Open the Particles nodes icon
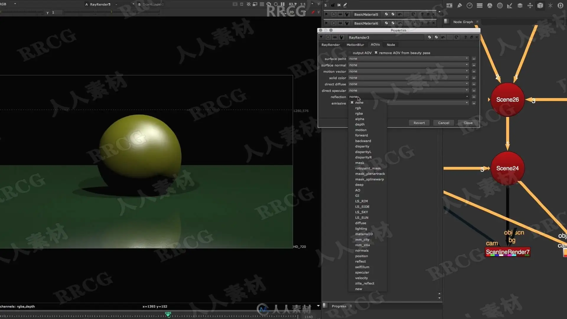 pos(550,5)
